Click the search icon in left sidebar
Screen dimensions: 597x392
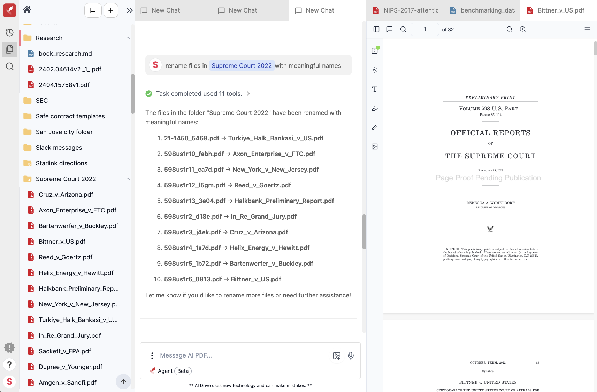pos(10,66)
